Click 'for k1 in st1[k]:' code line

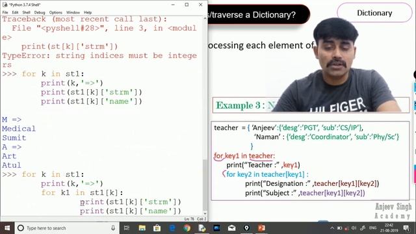pos(83,192)
